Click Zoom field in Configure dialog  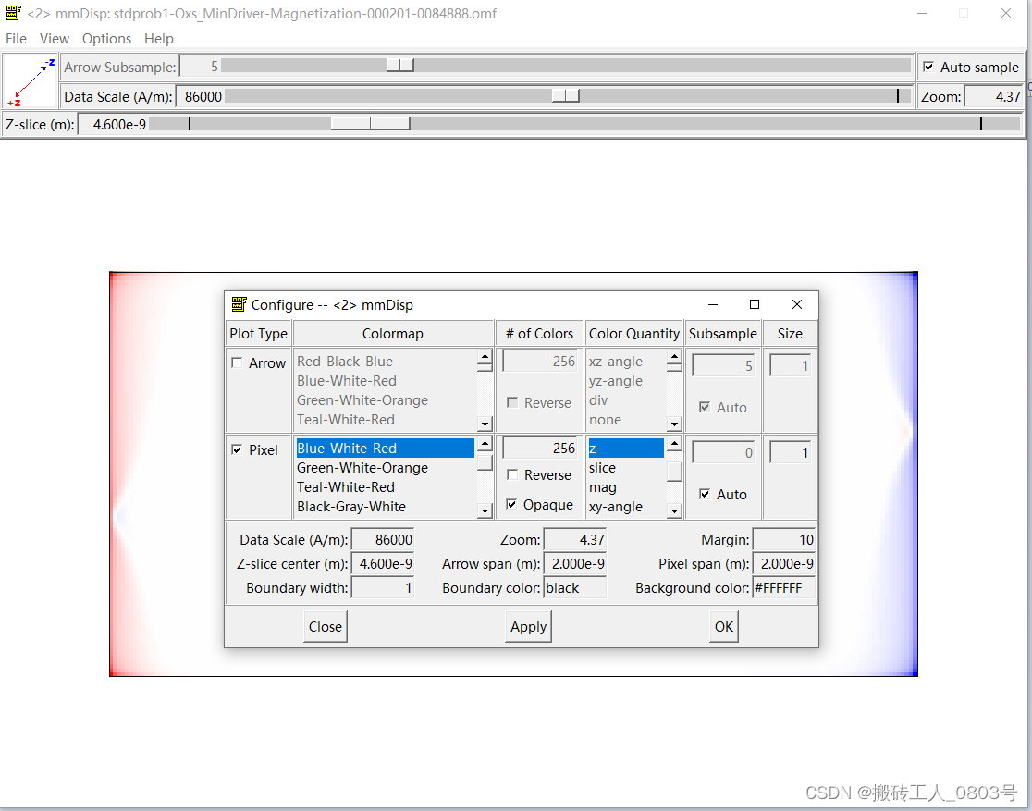pos(574,540)
